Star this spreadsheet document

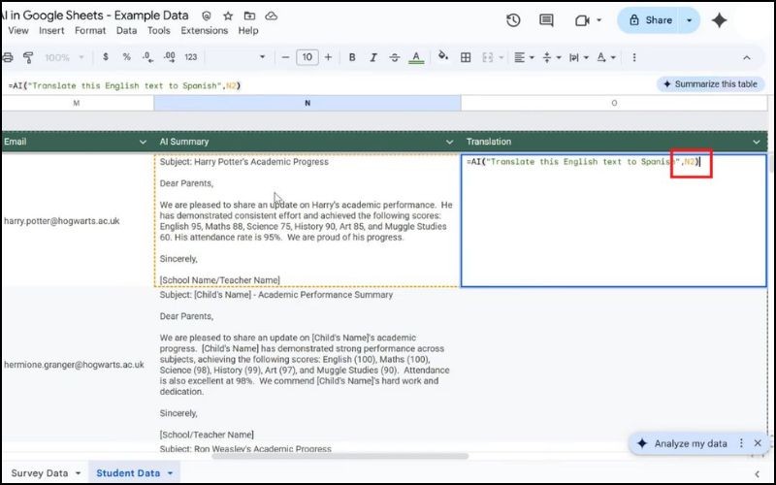click(228, 16)
